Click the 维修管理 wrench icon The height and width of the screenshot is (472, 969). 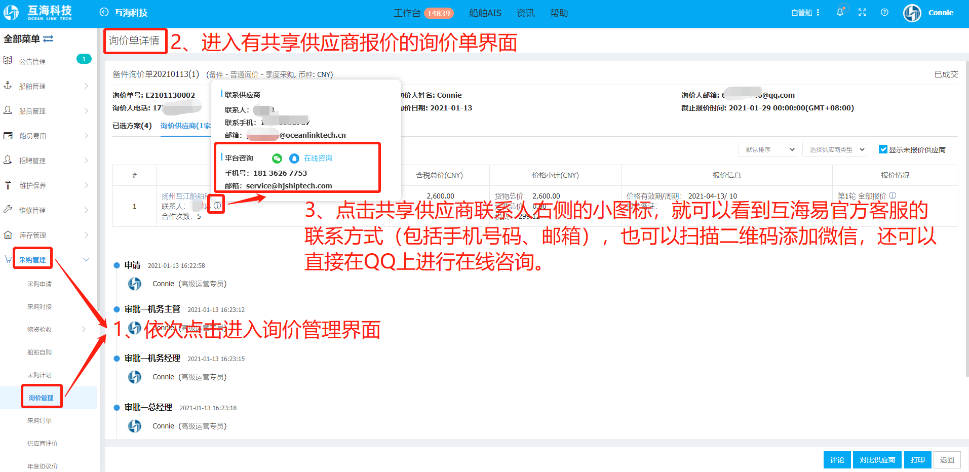pyautogui.click(x=8, y=210)
